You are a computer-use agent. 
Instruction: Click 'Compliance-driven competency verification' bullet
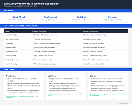coord(63,91)
